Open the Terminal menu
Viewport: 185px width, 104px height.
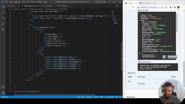tap(39, 2)
